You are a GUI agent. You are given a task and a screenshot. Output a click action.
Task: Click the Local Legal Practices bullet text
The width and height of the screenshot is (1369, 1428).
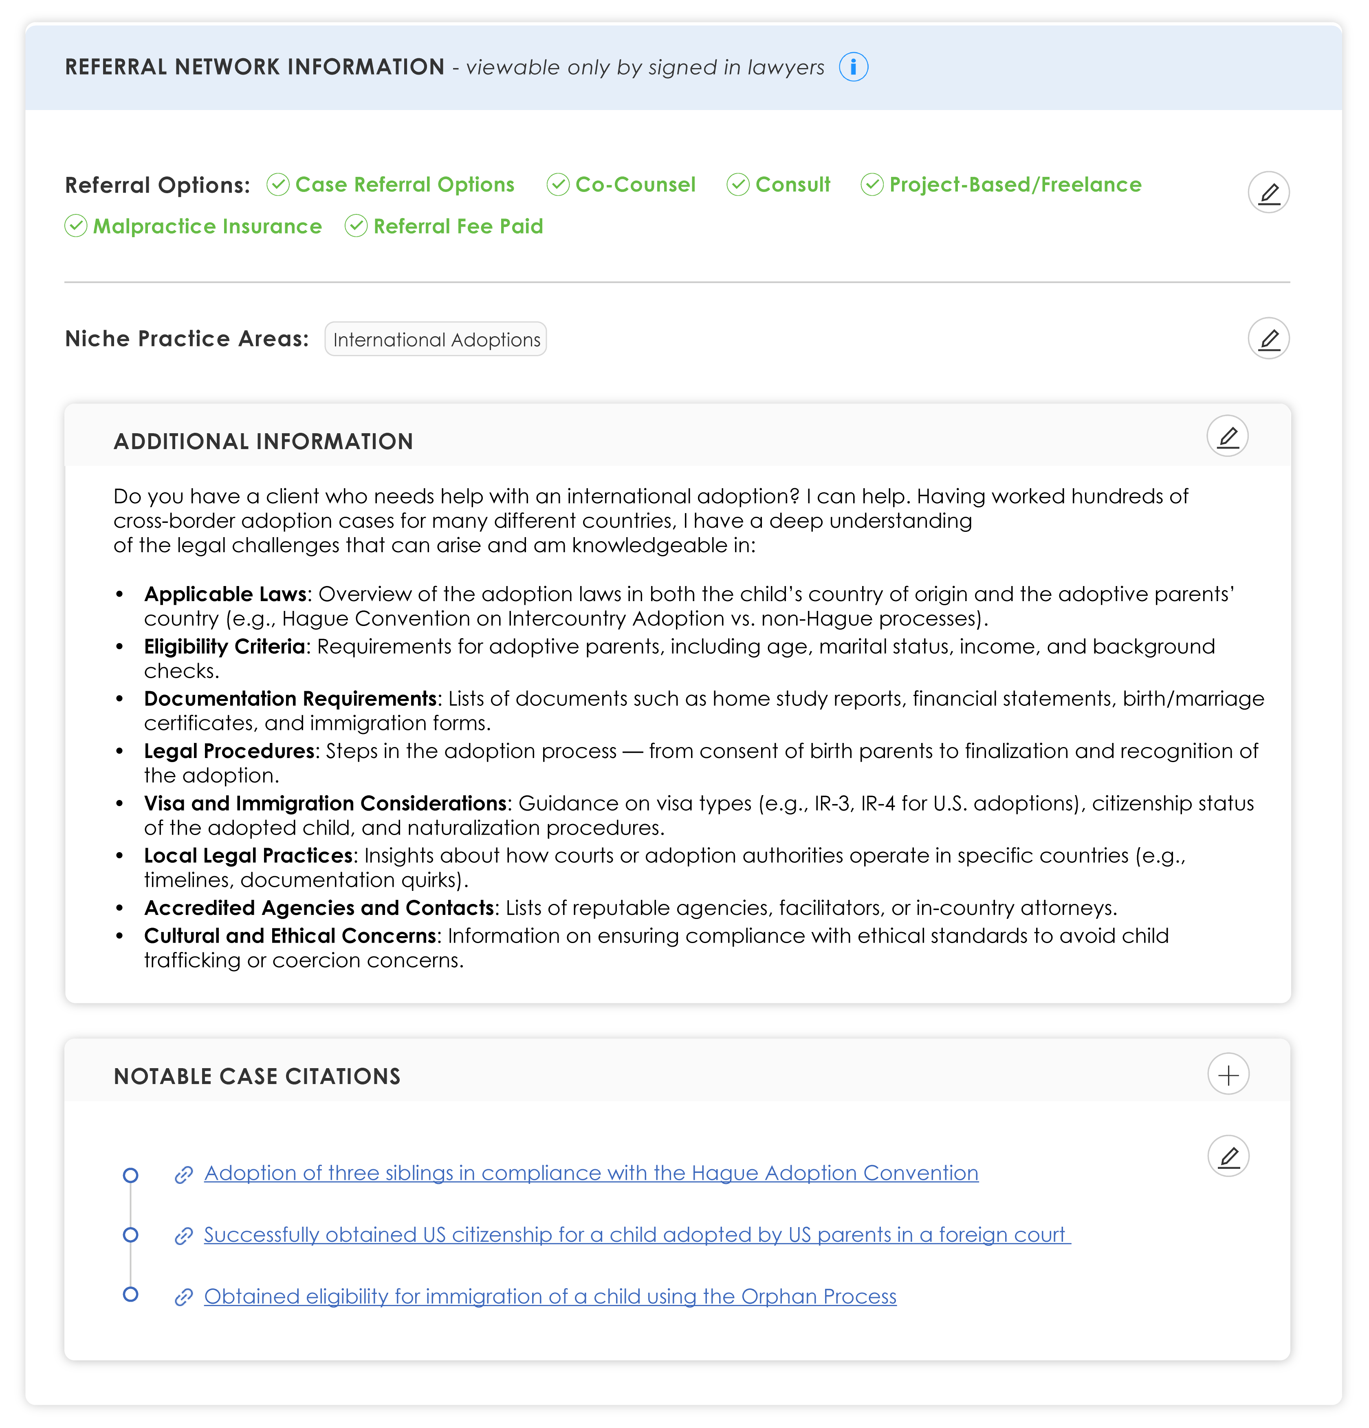(665, 867)
